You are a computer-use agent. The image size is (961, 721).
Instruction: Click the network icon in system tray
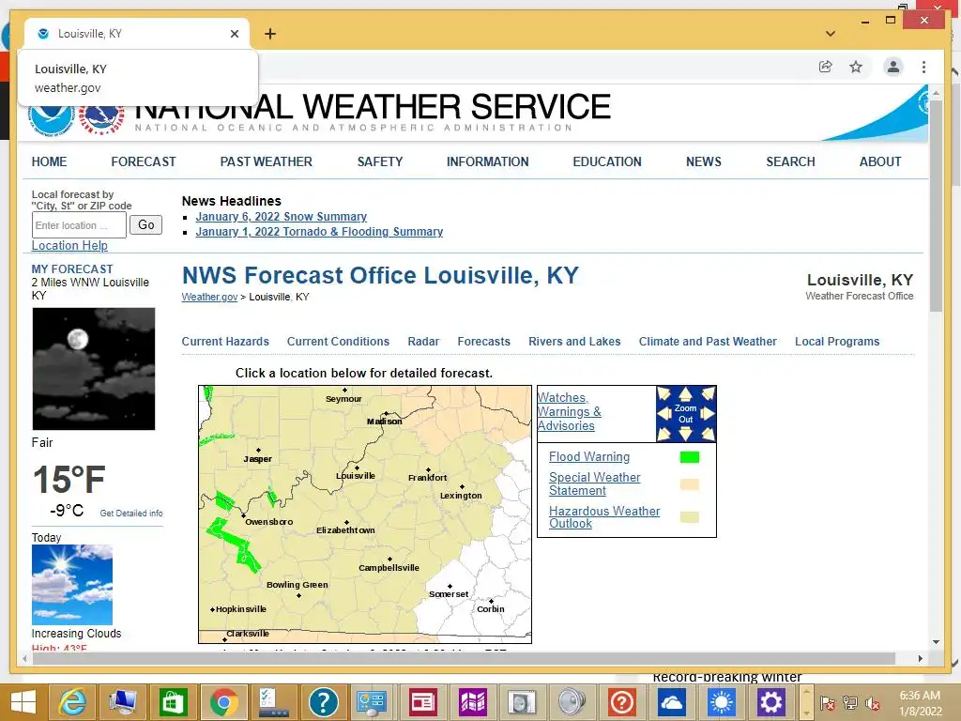click(850, 703)
